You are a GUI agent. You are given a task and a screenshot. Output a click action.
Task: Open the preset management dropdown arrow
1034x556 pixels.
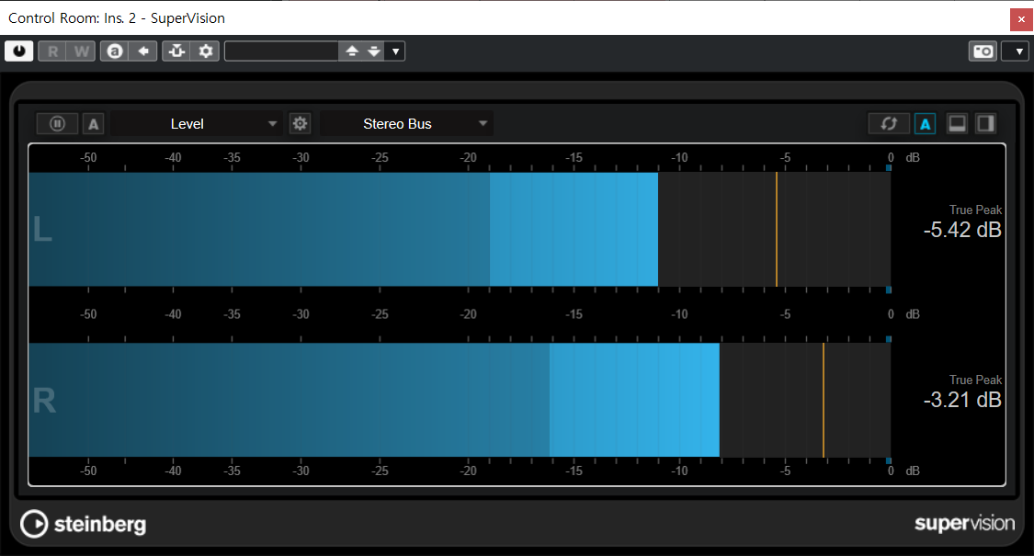(x=395, y=51)
